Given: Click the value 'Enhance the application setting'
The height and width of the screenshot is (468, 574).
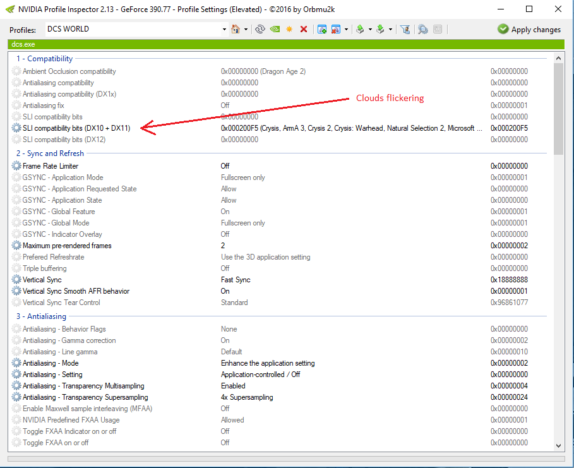Looking at the screenshot, I should [268, 363].
